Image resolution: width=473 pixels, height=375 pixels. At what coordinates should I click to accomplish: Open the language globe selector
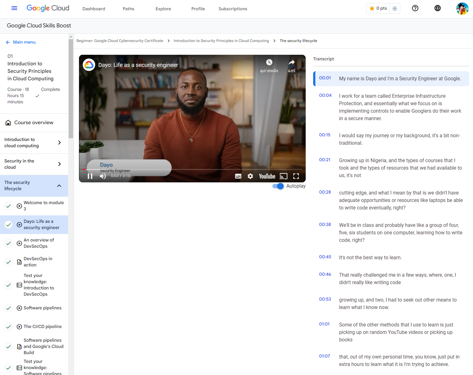tap(437, 8)
